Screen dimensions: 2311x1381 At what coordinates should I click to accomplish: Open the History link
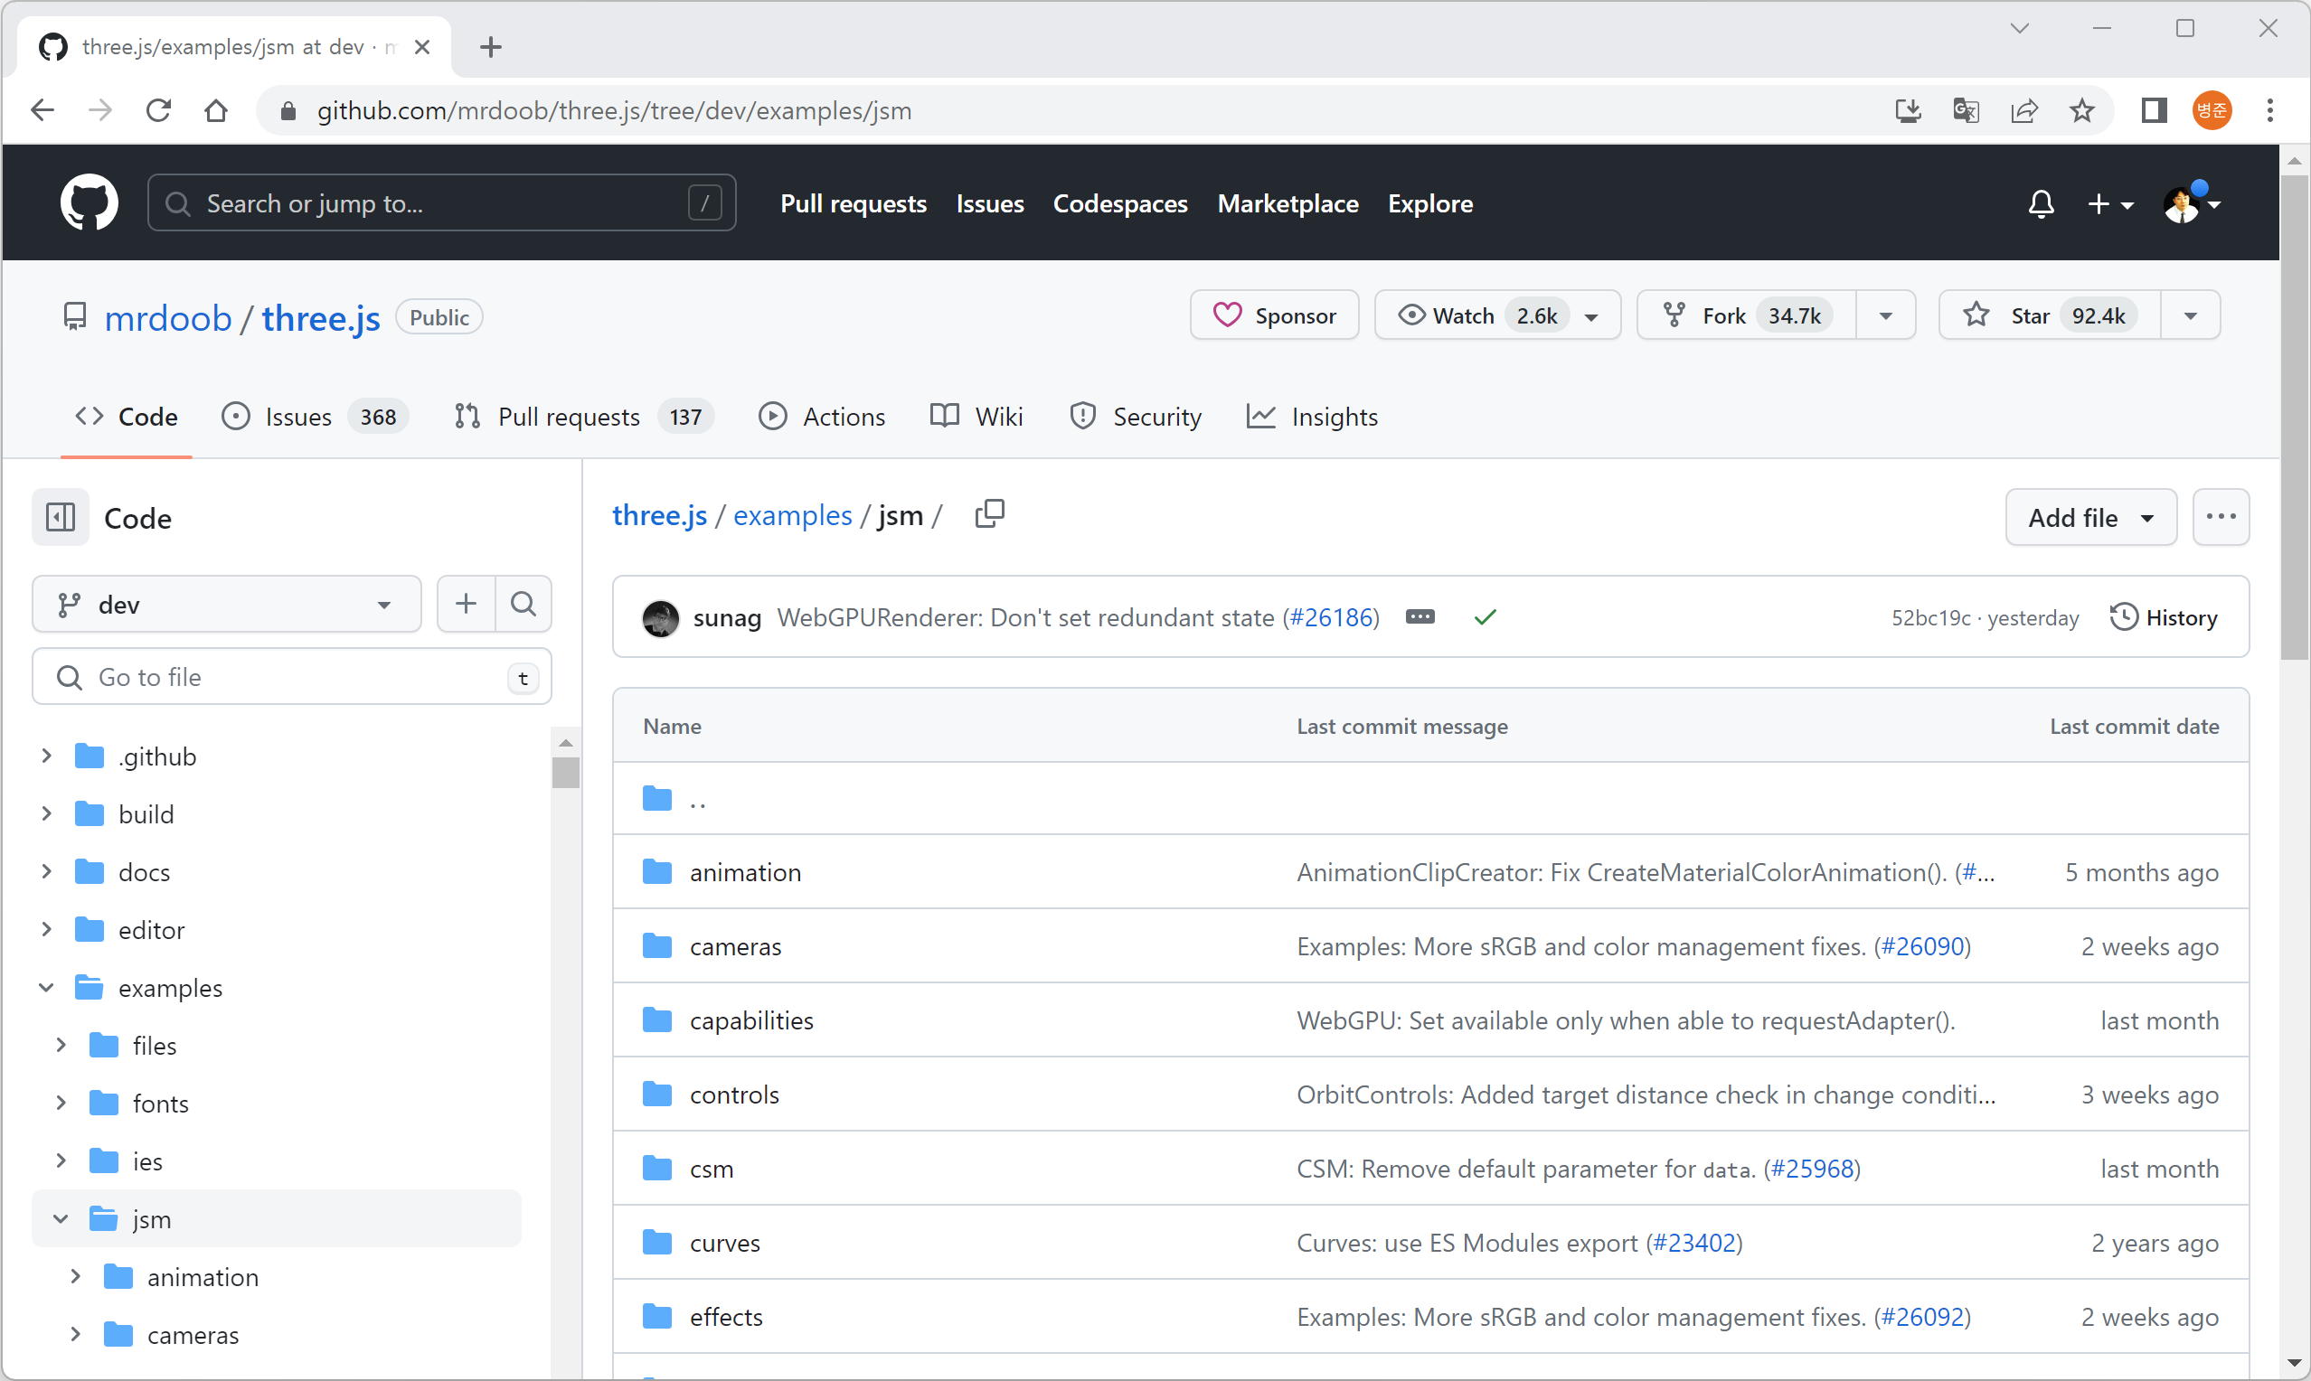pos(2164,617)
